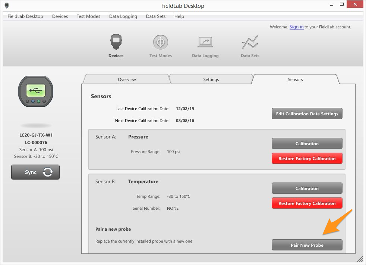The width and height of the screenshot is (366, 265).
Task: Open the Test Modes crosshair icon
Action: click(x=161, y=42)
